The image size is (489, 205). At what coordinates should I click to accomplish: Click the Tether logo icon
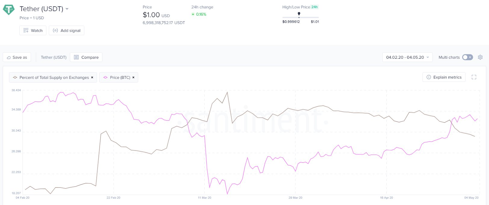click(x=9, y=9)
